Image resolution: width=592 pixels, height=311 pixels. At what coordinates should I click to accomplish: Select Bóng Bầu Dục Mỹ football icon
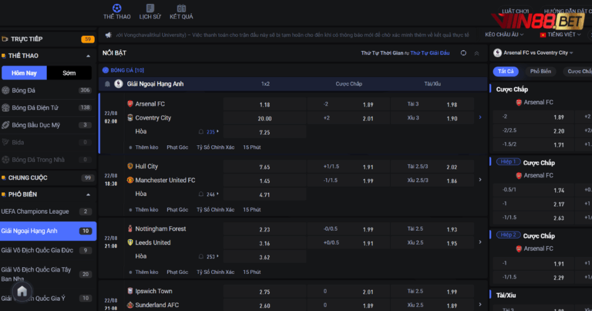click(6, 125)
